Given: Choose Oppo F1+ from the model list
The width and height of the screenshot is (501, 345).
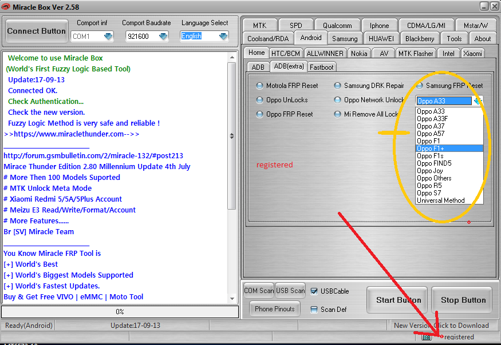Looking at the screenshot, I should tap(449, 149).
